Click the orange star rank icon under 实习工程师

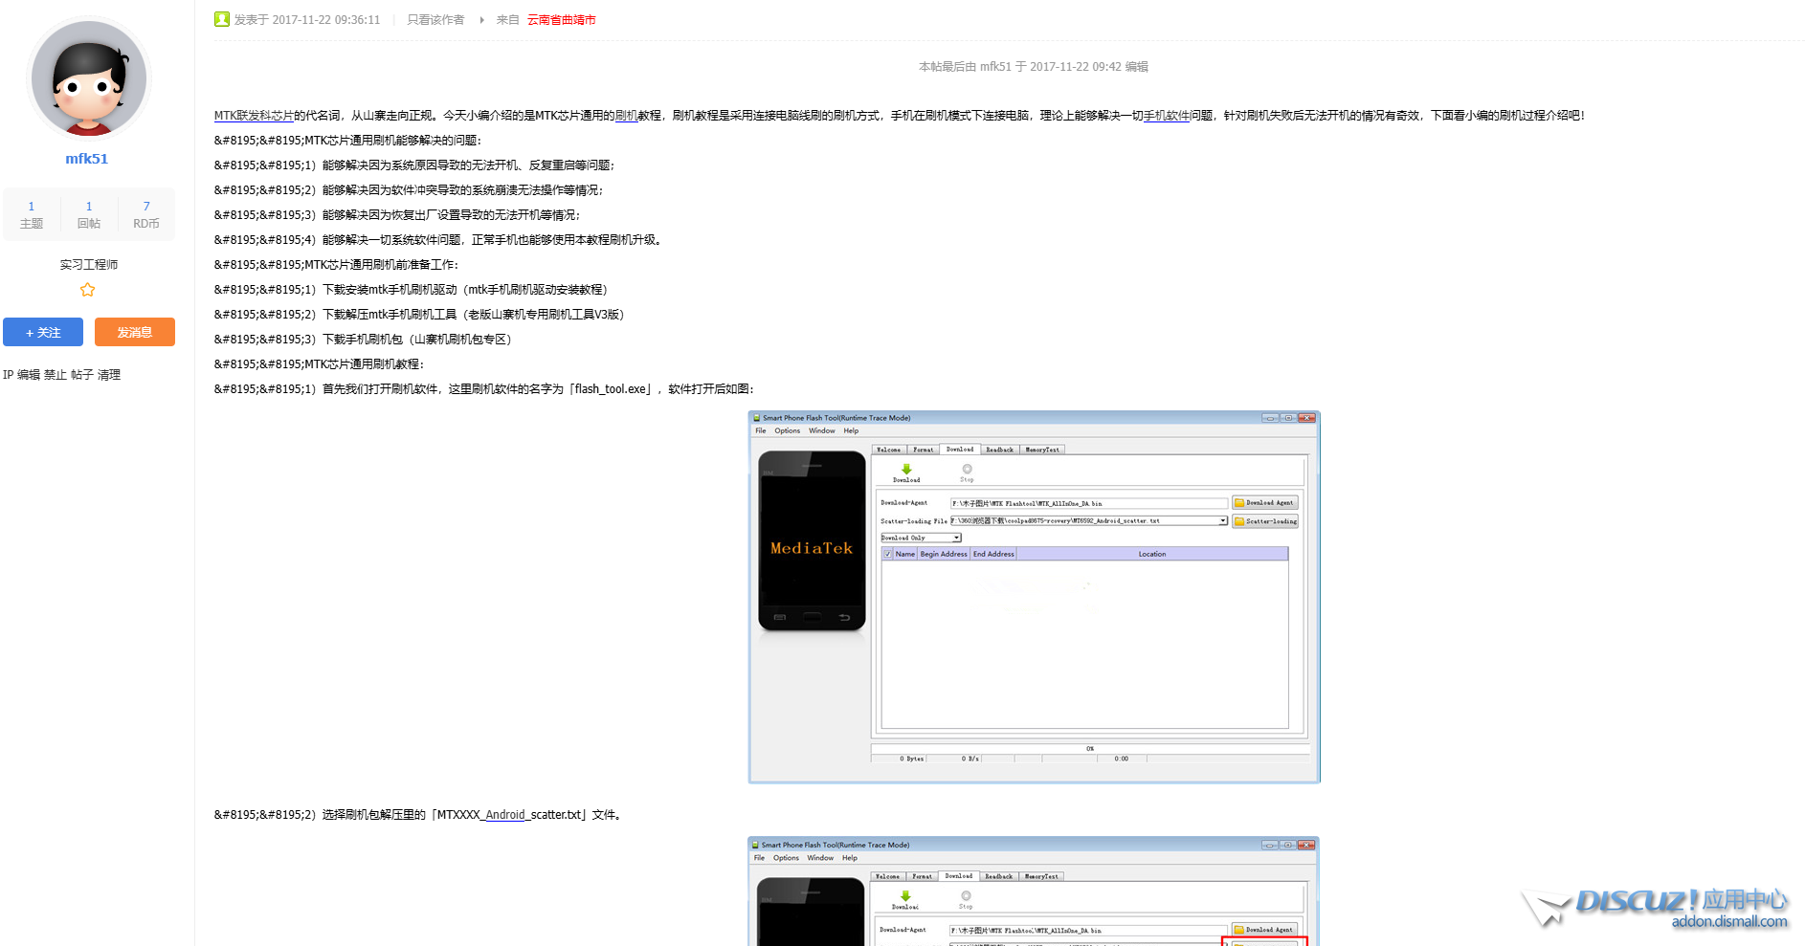coord(88,290)
